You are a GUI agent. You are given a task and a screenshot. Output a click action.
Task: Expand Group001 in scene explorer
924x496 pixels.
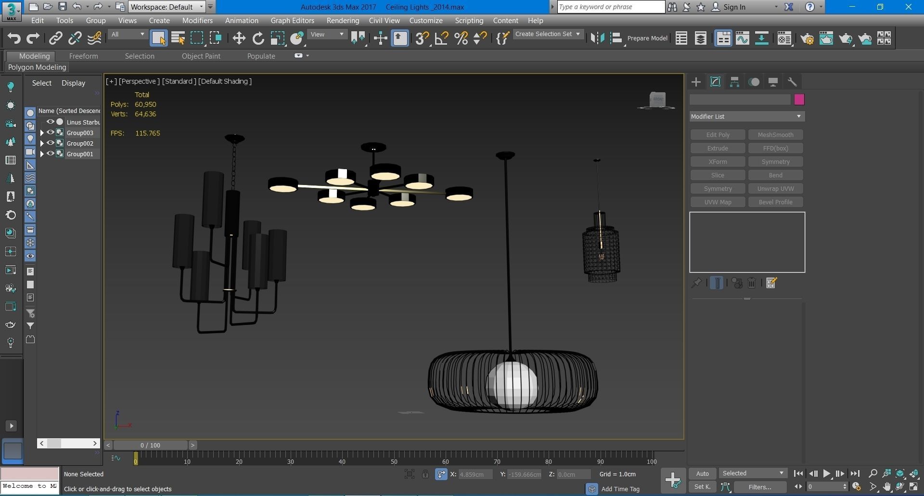tap(42, 154)
